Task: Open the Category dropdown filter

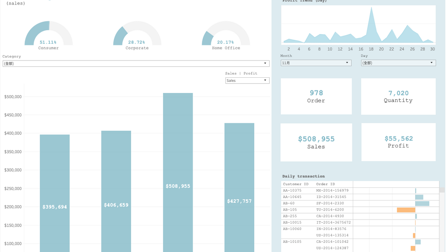Action: coord(136,63)
